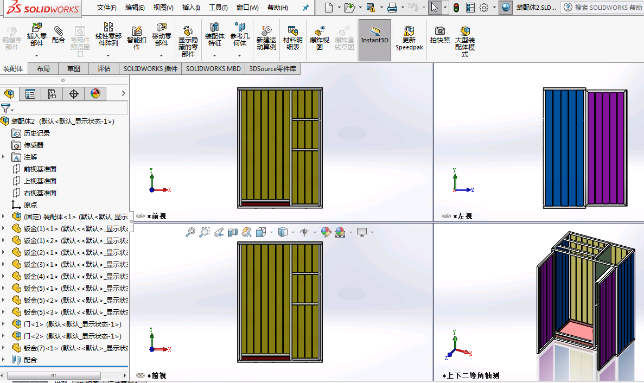Select 前视基准面 in the design tree
The image size is (644, 383).
coord(40,169)
